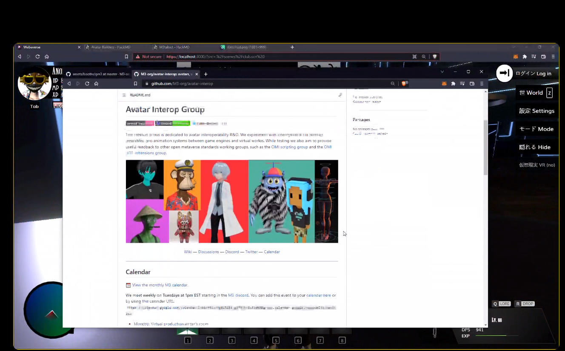
Task: Open the Discussions link on the README
Action: coord(208,252)
